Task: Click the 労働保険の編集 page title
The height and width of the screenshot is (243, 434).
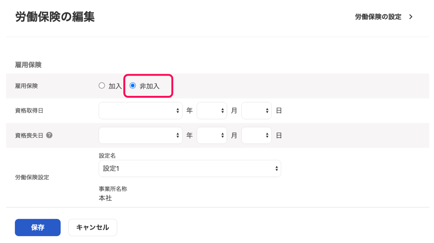Action: [x=55, y=17]
